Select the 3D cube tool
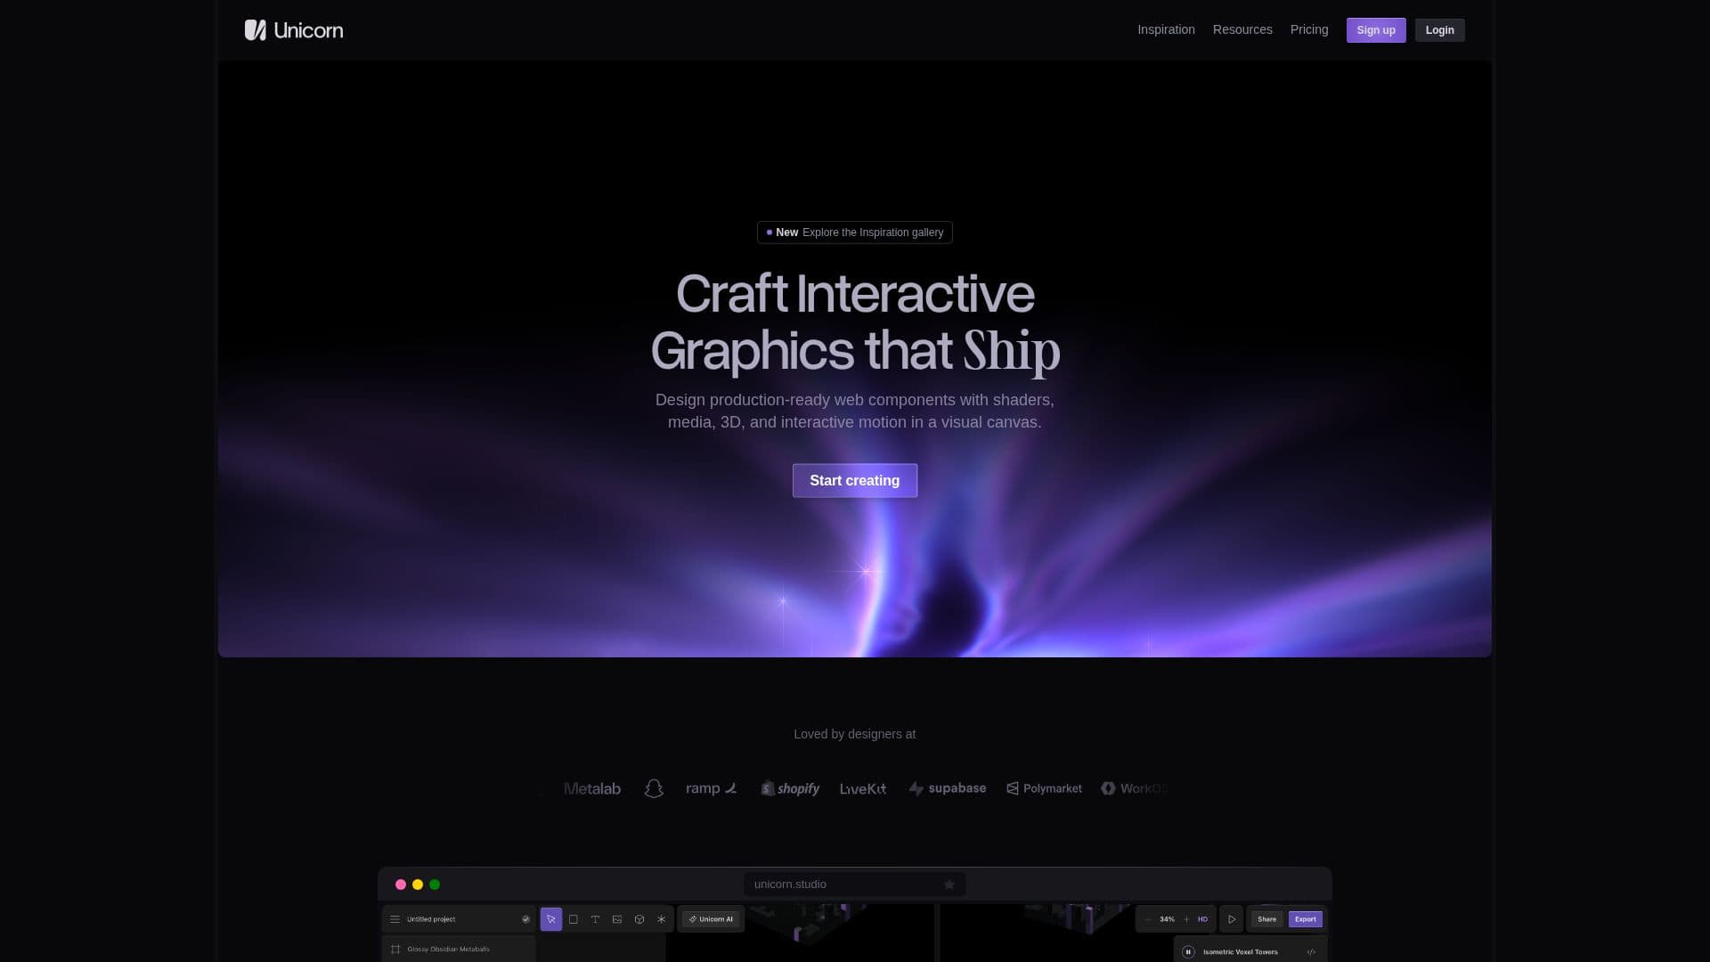 (639, 919)
